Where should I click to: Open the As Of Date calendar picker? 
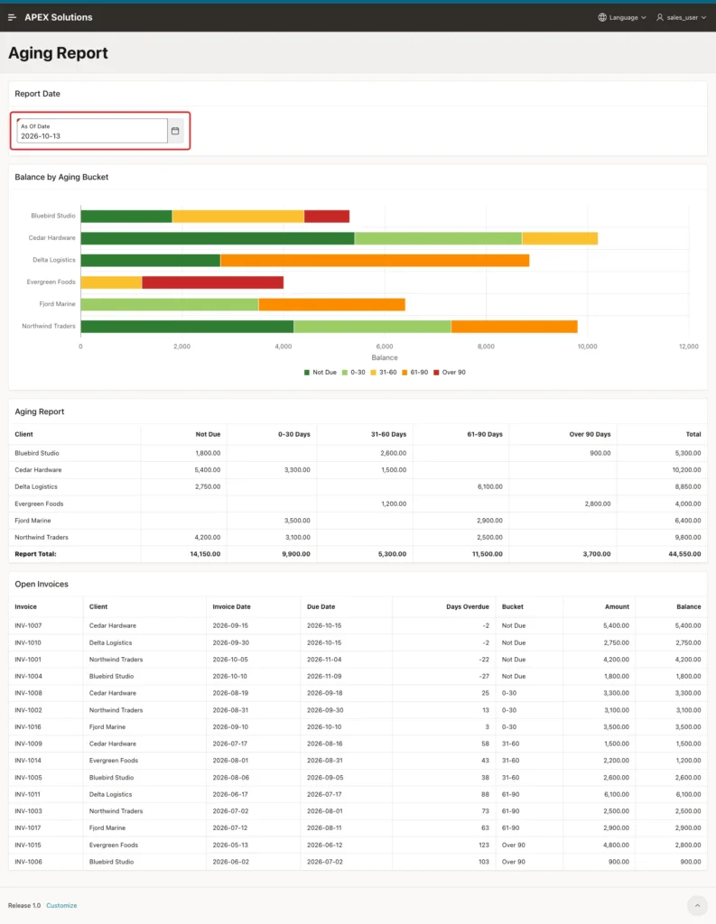coord(175,131)
